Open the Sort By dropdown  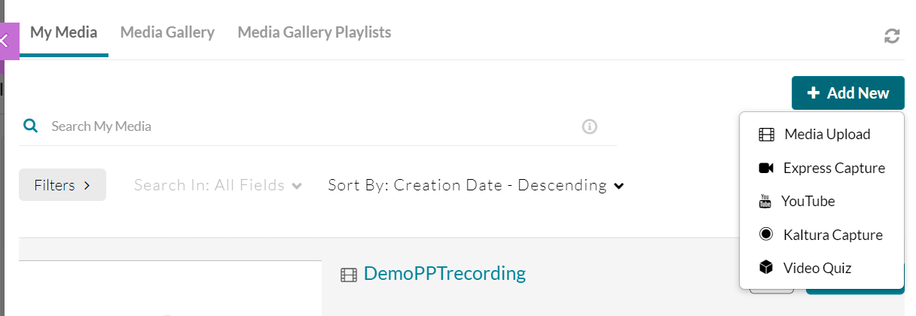point(476,185)
